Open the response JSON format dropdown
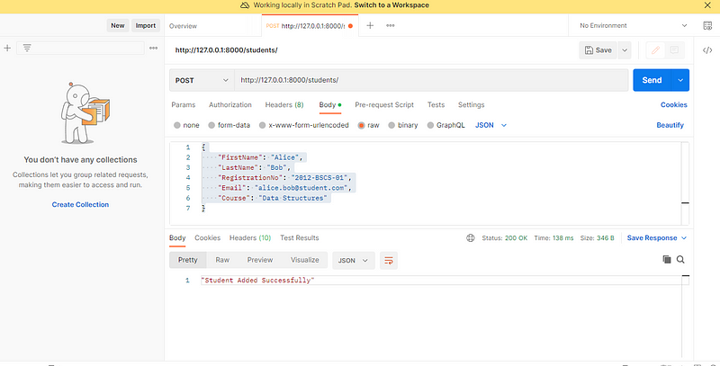The image size is (720, 366). (x=353, y=261)
